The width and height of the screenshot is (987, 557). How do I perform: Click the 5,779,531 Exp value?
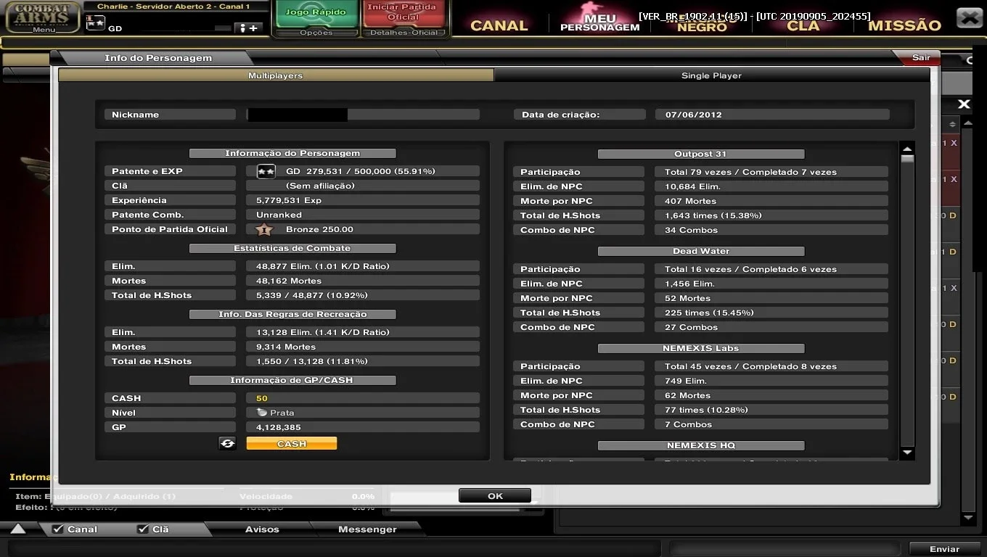pyautogui.click(x=363, y=200)
